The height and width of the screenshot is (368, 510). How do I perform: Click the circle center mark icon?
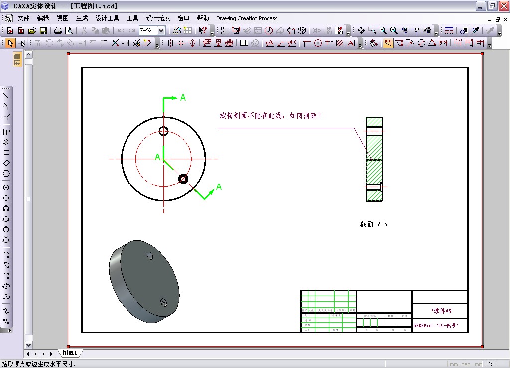click(318, 43)
